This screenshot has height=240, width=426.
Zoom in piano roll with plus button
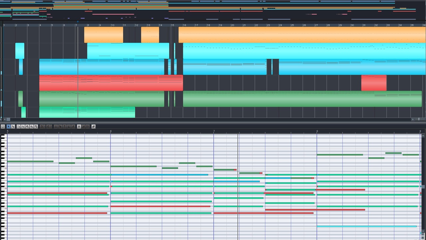click(423, 238)
